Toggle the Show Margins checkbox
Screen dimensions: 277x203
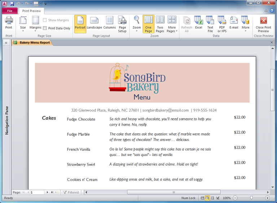45,20
